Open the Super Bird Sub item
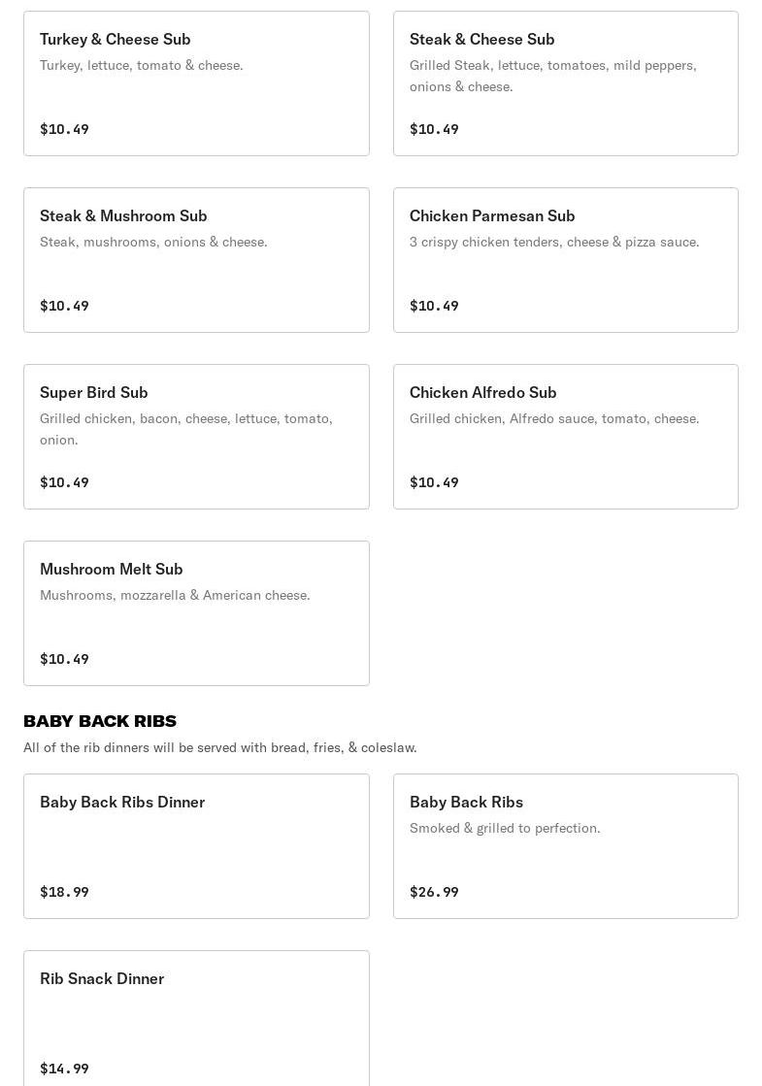Viewport: 762px width, 1086px height. pyautogui.click(x=196, y=437)
